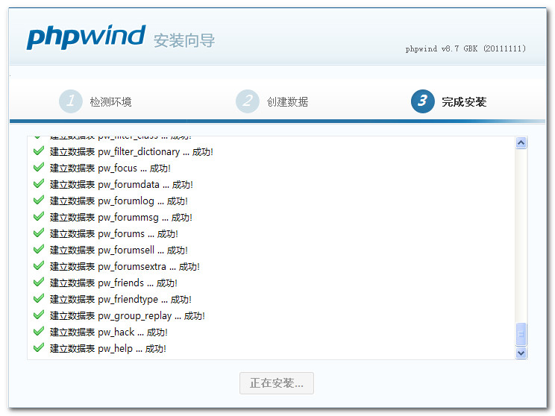Click the 正在安装... button

[x=277, y=383]
